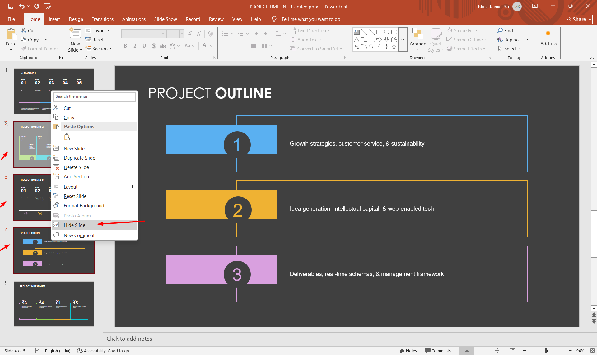The height and width of the screenshot is (355, 597).
Task: Clear all formatting icon in Font group
Action: pyautogui.click(x=211, y=34)
